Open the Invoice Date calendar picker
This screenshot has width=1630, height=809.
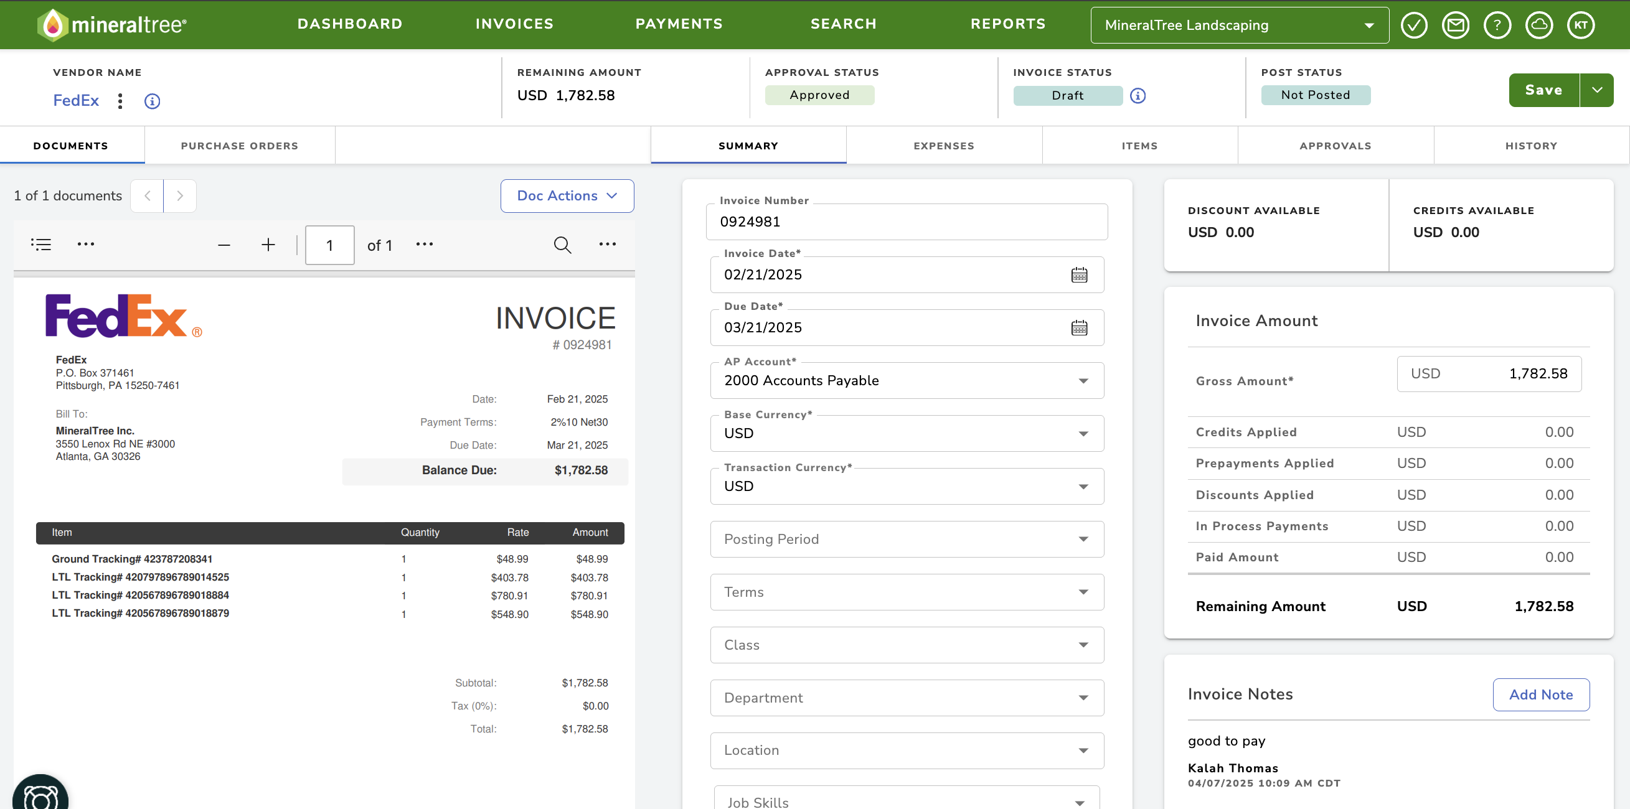[x=1079, y=275]
